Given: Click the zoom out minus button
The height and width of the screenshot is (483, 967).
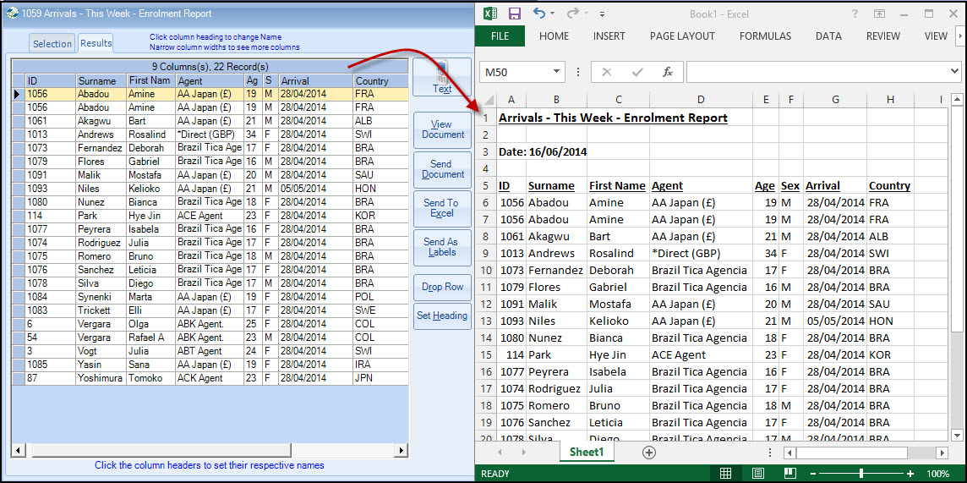Looking at the screenshot, I should [813, 474].
